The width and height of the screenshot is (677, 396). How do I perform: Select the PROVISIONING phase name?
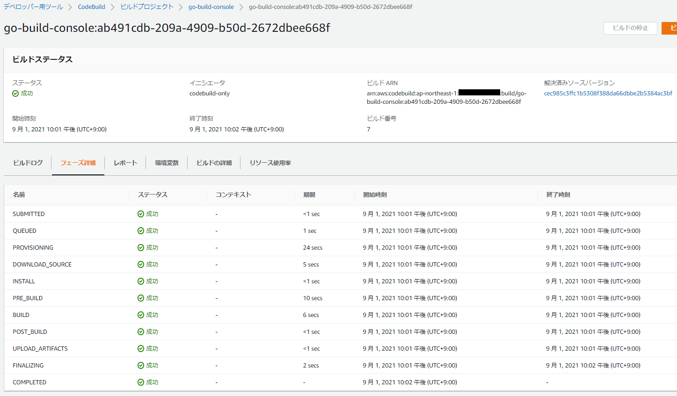pyautogui.click(x=33, y=248)
